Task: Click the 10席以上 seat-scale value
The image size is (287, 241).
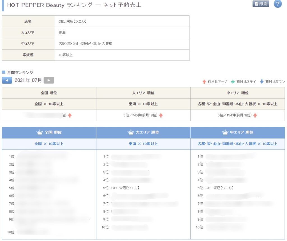Action: point(66,55)
